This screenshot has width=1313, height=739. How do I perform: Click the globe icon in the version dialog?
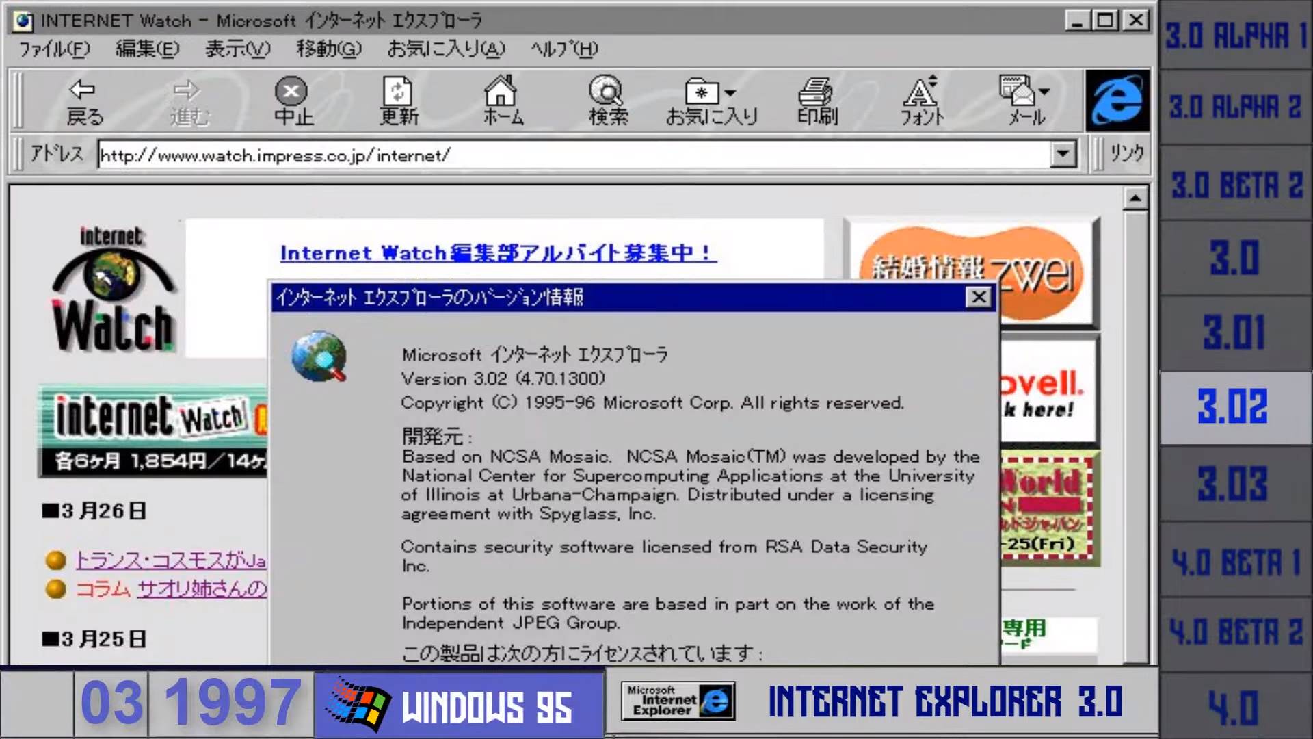click(319, 356)
